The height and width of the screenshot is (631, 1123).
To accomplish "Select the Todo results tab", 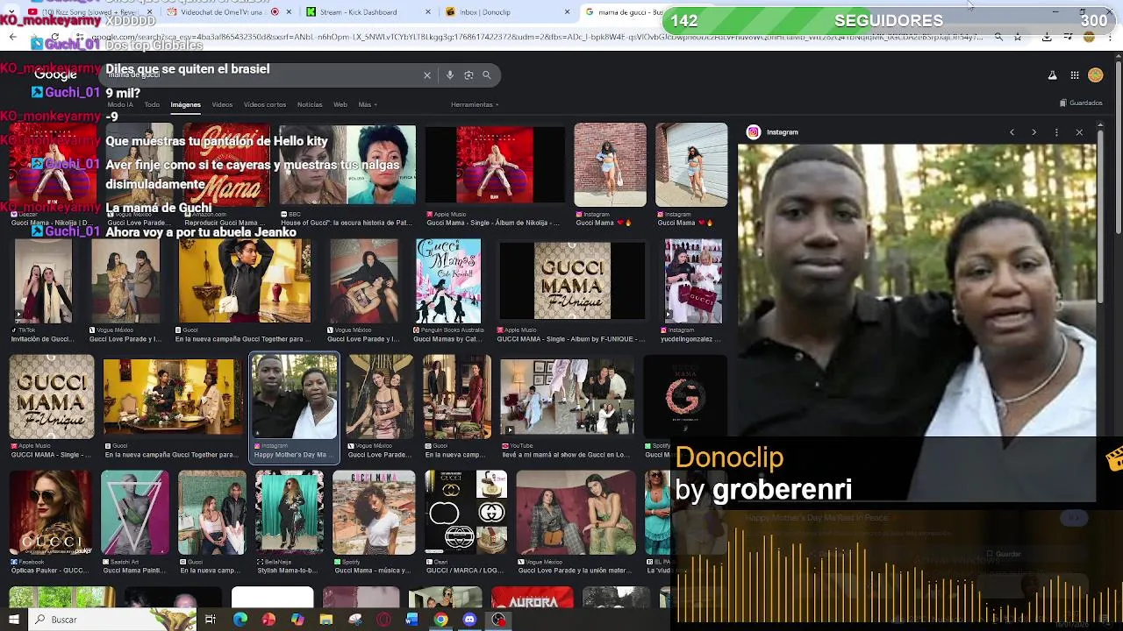I will [152, 104].
